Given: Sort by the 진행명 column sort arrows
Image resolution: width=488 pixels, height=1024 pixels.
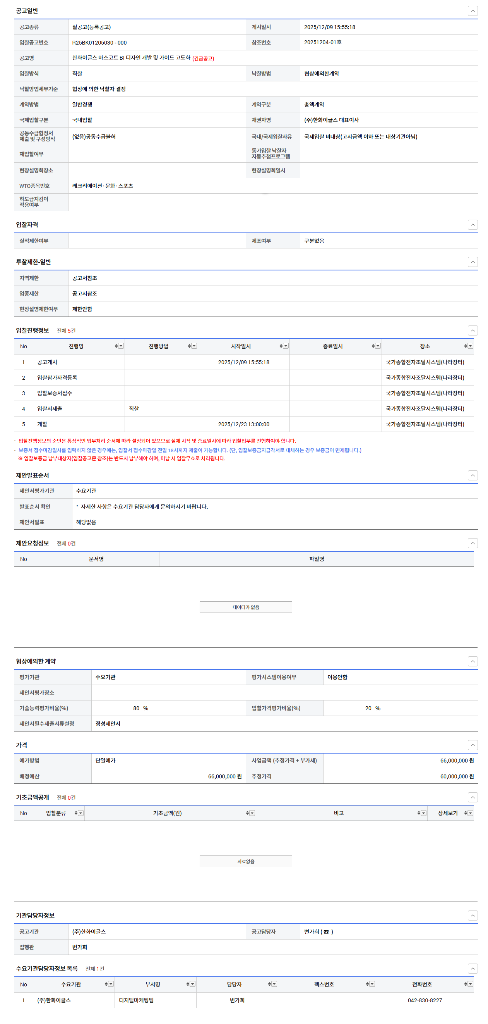Looking at the screenshot, I should coord(116,346).
